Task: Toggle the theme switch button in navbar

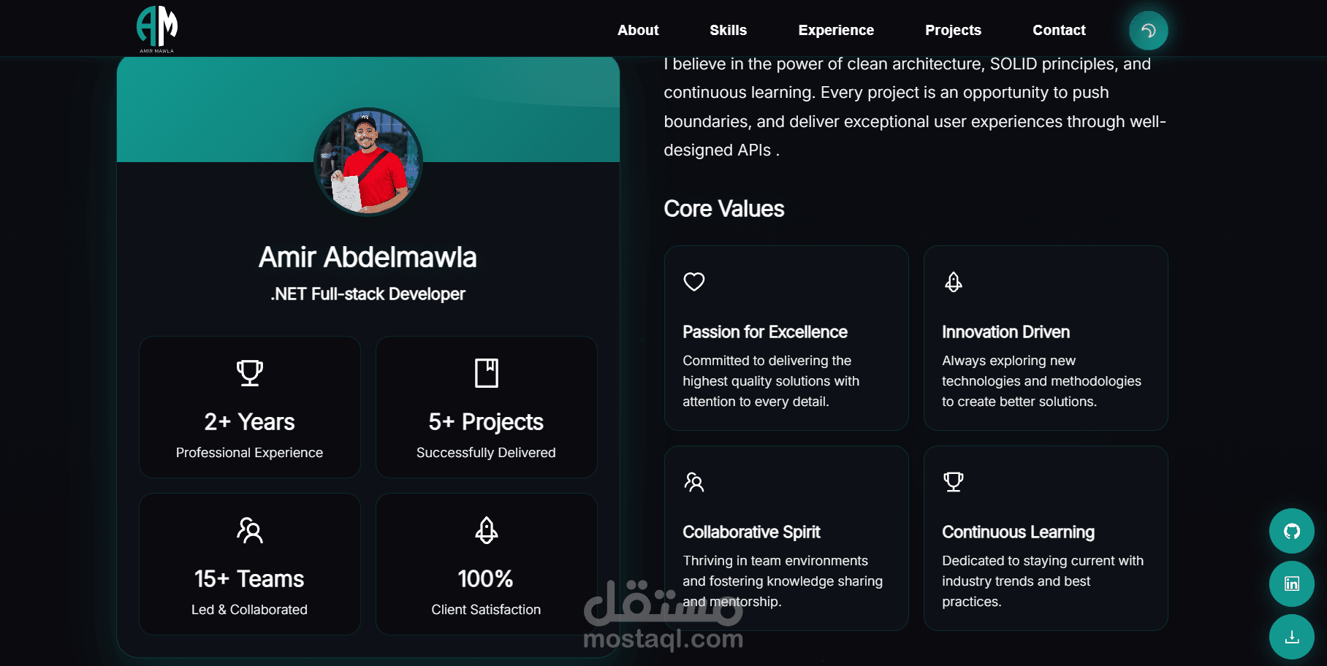Action: click(1148, 31)
